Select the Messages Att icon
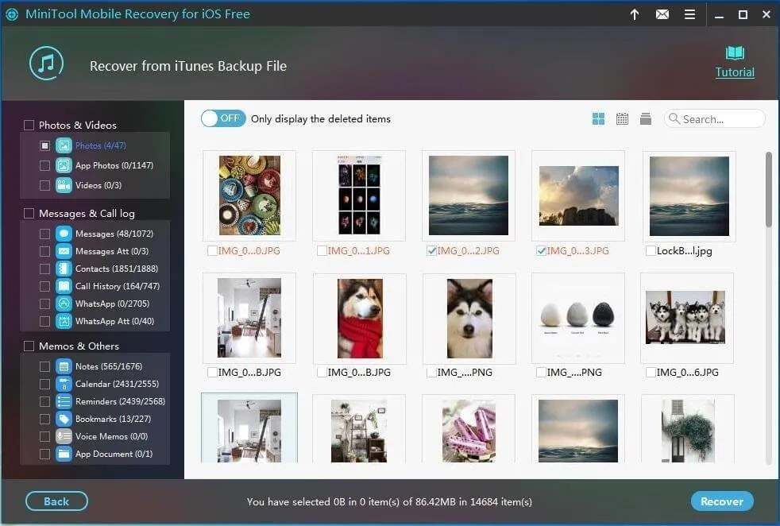Image resolution: width=780 pixels, height=526 pixels. 64,251
